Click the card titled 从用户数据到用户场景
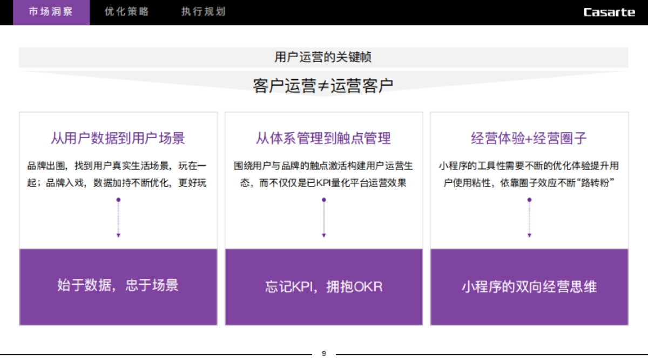This screenshot has width=648, height=364. (117, 138)
